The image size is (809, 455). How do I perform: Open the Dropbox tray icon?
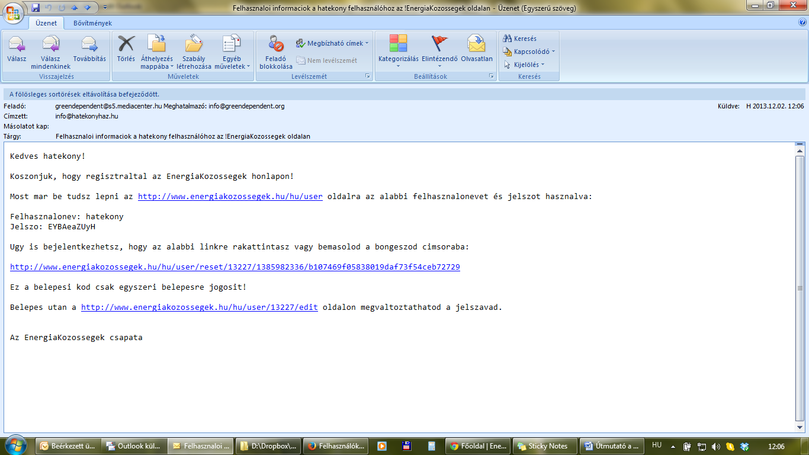744,446
